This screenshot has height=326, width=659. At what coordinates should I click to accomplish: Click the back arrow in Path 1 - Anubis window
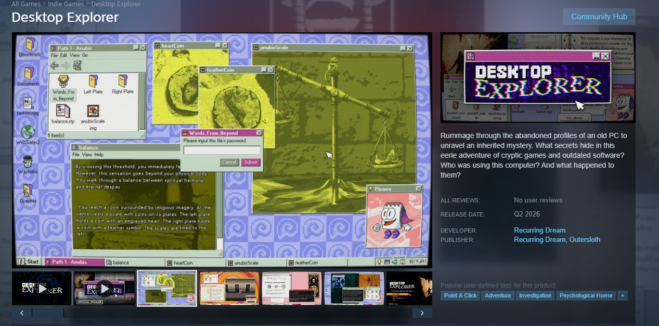click(54, 65)
